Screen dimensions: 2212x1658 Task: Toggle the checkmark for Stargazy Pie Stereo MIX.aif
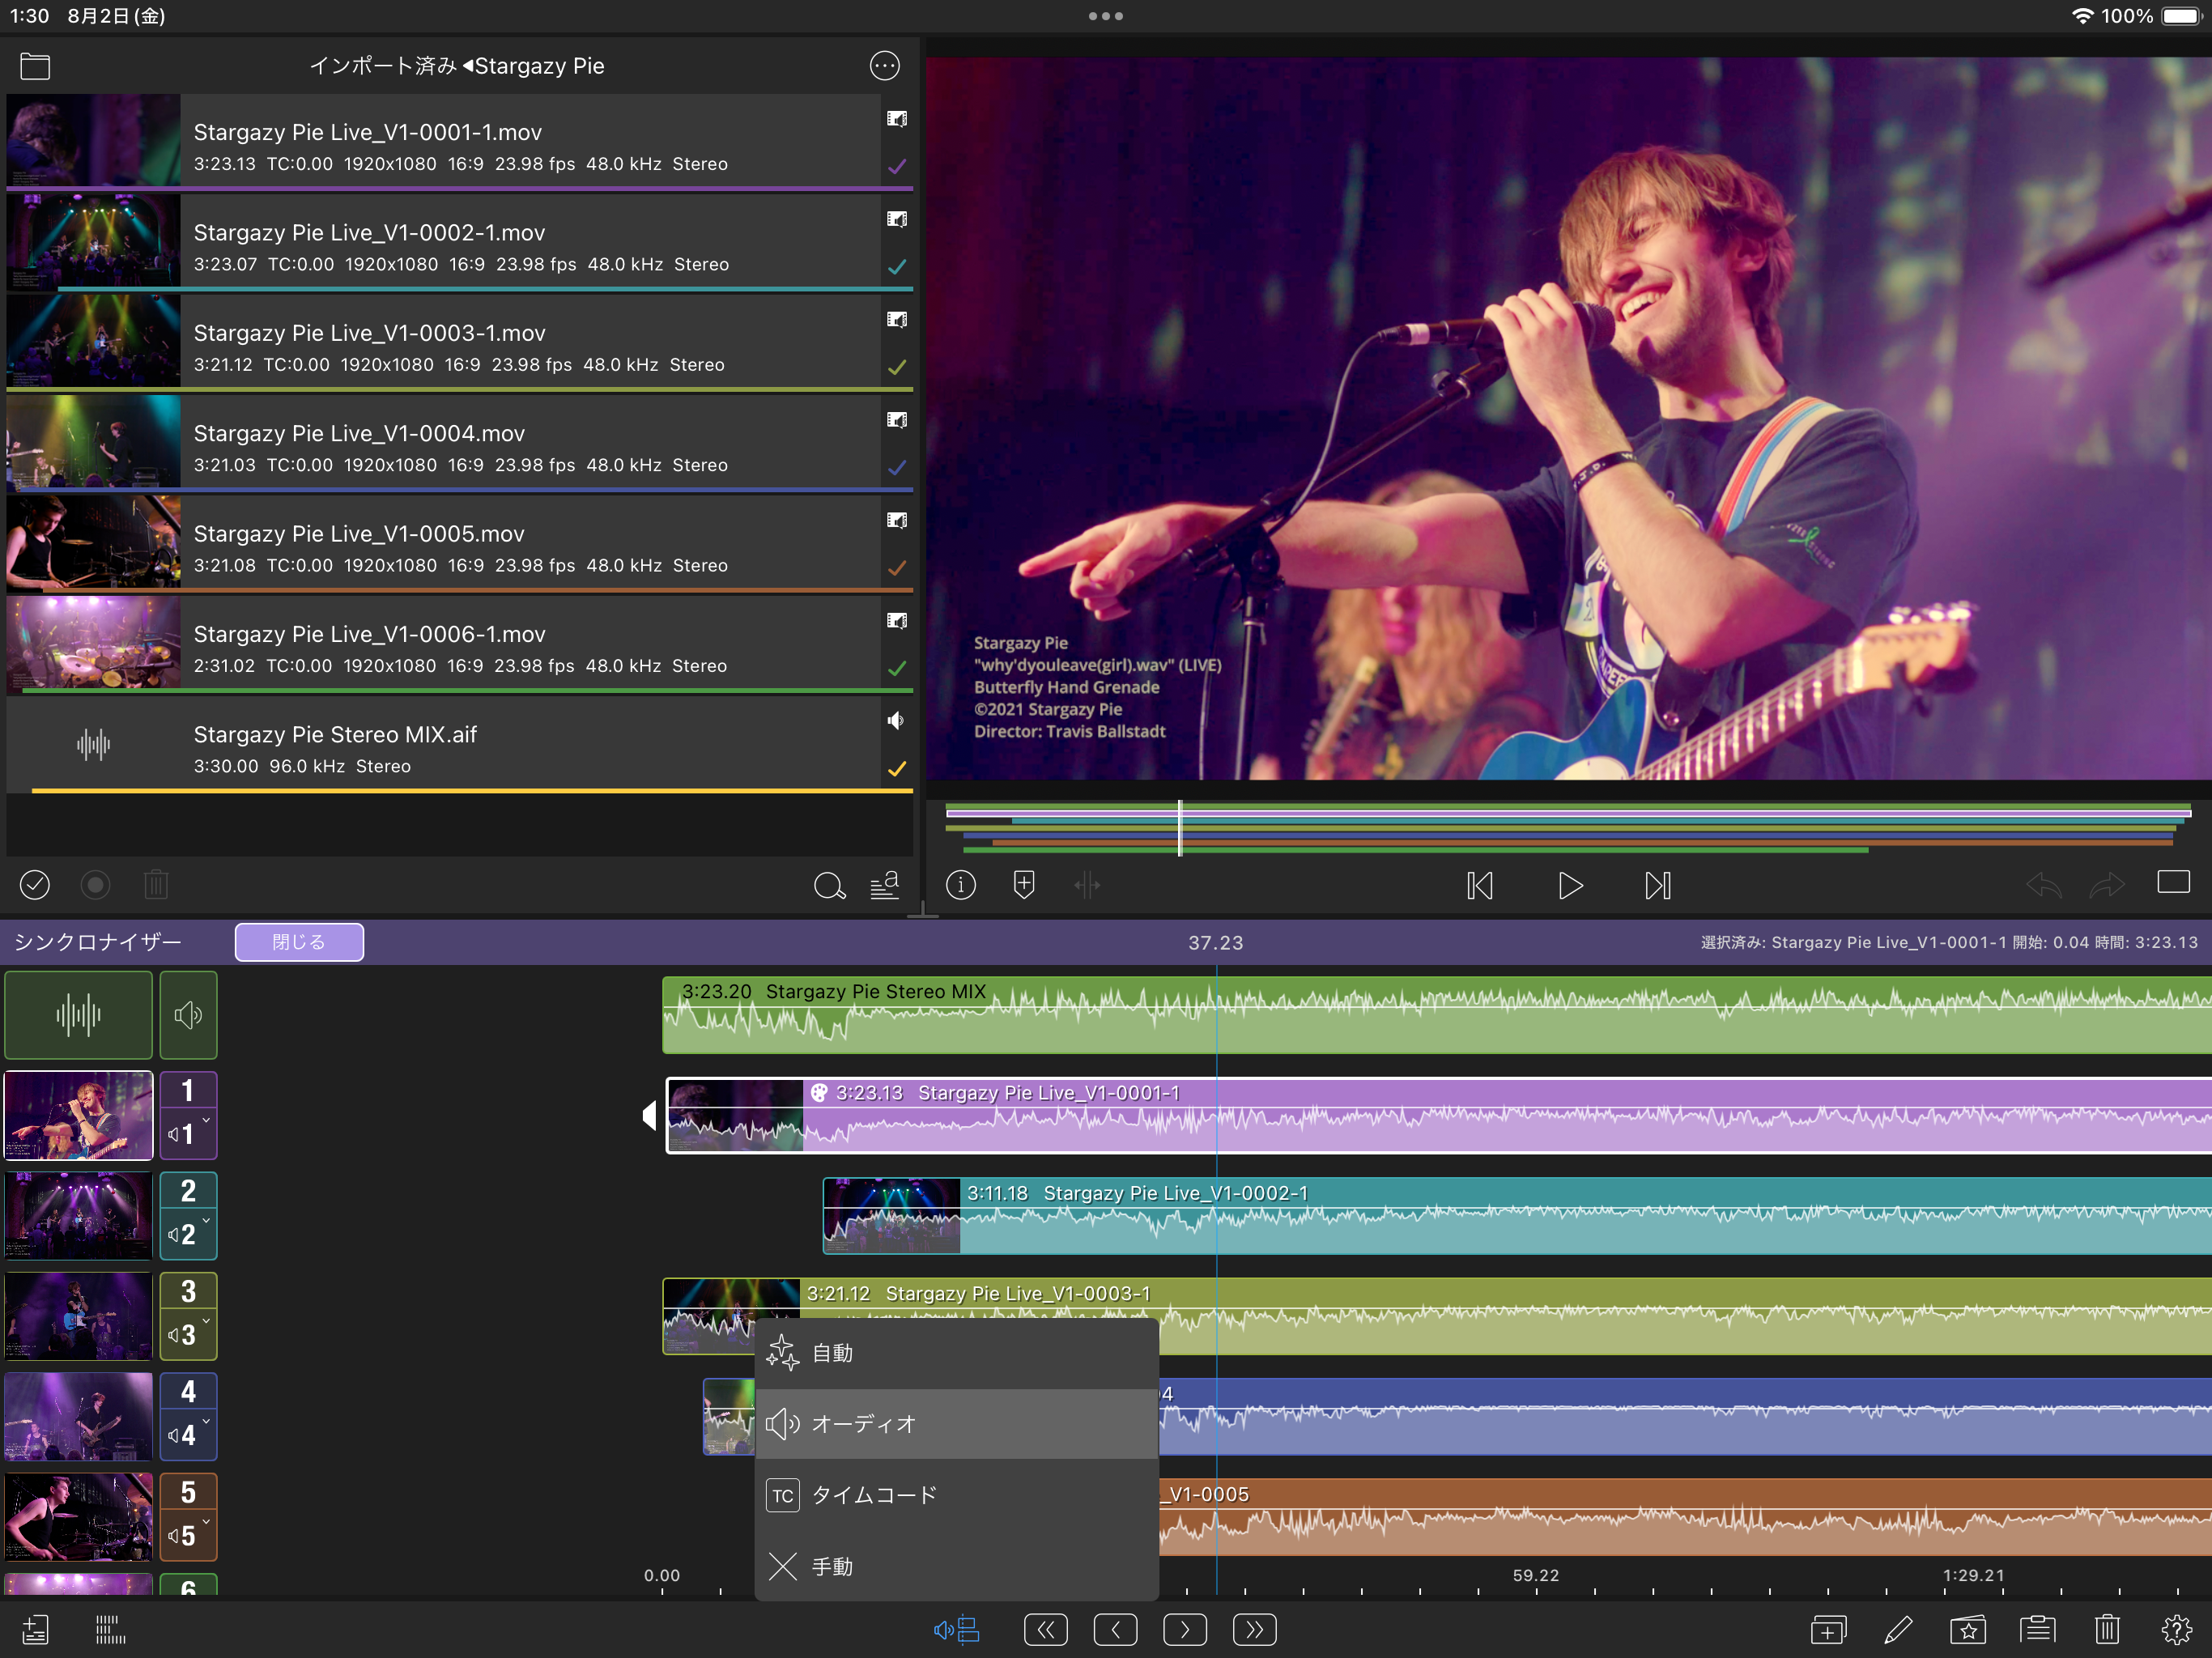[897, 768]
